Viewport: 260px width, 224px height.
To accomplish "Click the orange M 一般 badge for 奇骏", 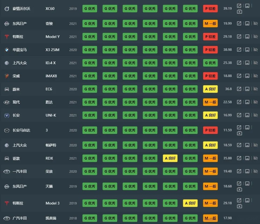I will pos(210,23).
